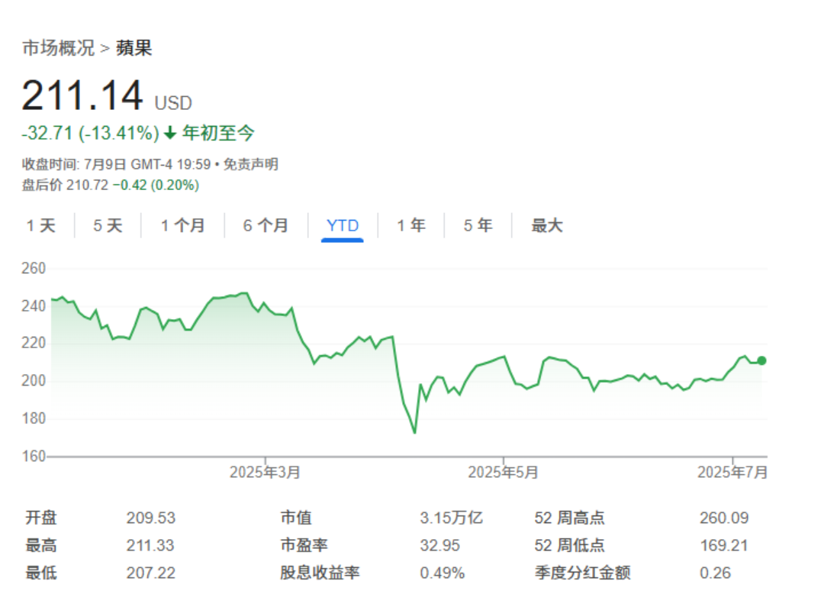This screenshot has width=824, height=607.
Task: Click the 211.14 current price
Action: 82,95
